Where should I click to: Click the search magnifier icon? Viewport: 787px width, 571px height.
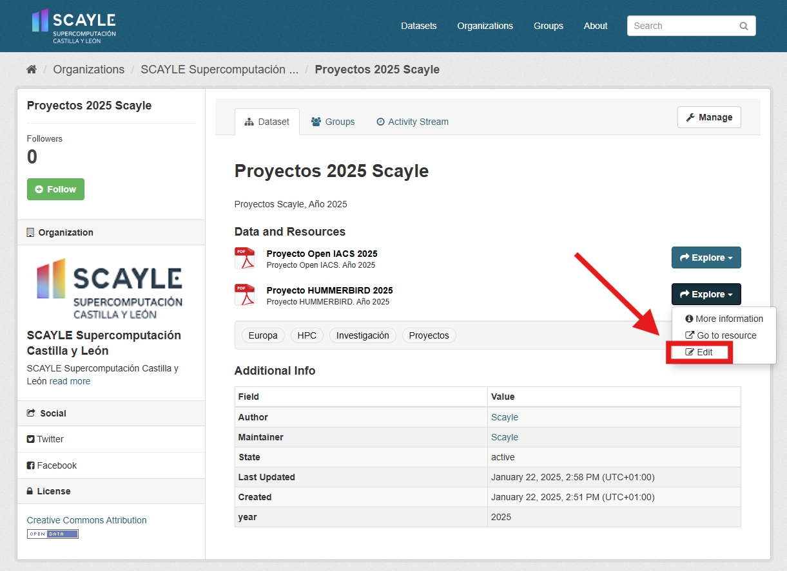point(744,26)
